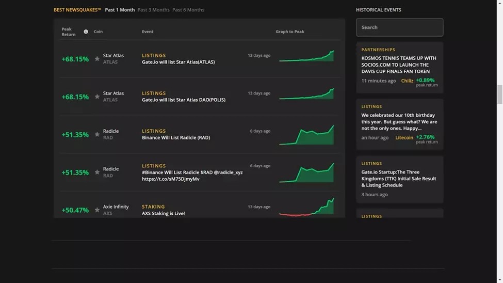503x283 pixels.
Task: Click the Axie Infinity graph to peak
Action: 306,207
